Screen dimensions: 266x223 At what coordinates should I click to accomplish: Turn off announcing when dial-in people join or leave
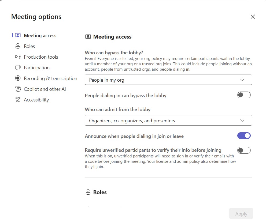point(244,135)
